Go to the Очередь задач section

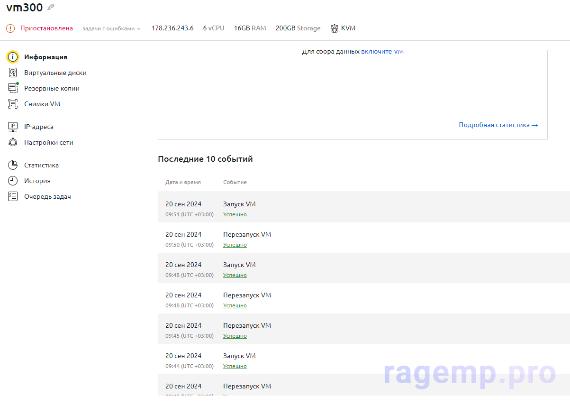(x=47, y=196)
